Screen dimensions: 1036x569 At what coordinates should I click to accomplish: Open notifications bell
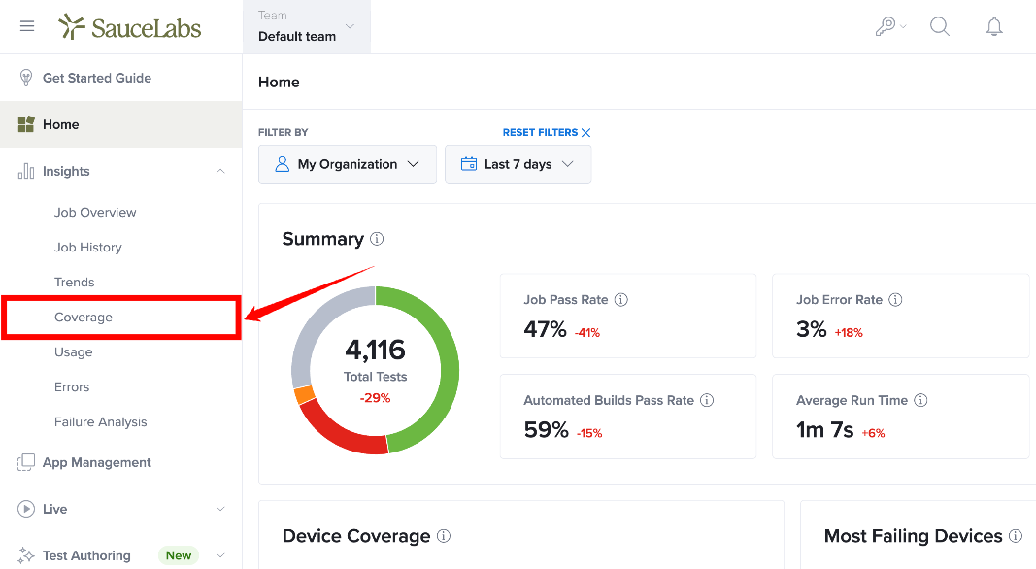(993, 26)
